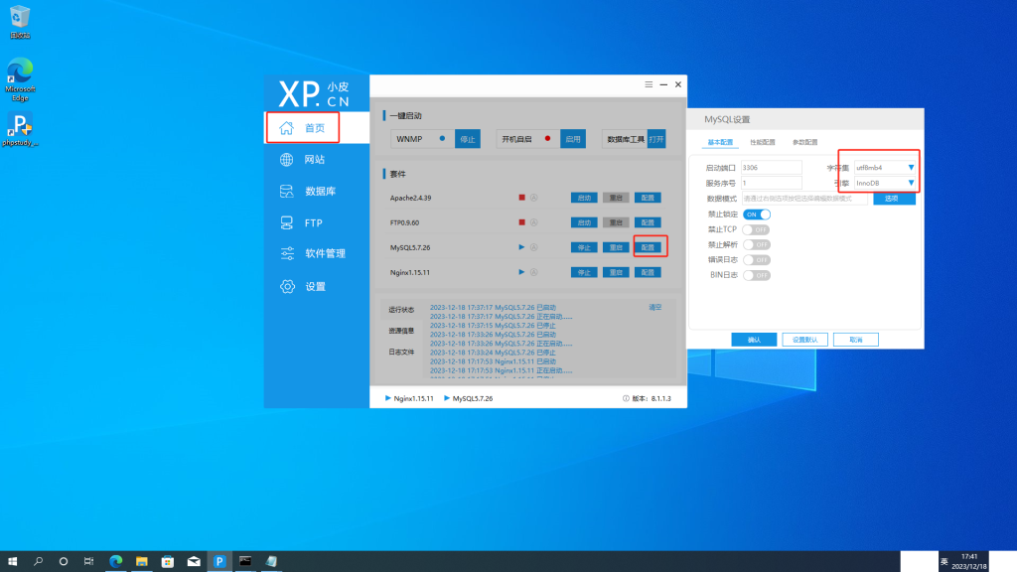Click the blue running arrow icon for MySQL5.7.26

[521, 247]
